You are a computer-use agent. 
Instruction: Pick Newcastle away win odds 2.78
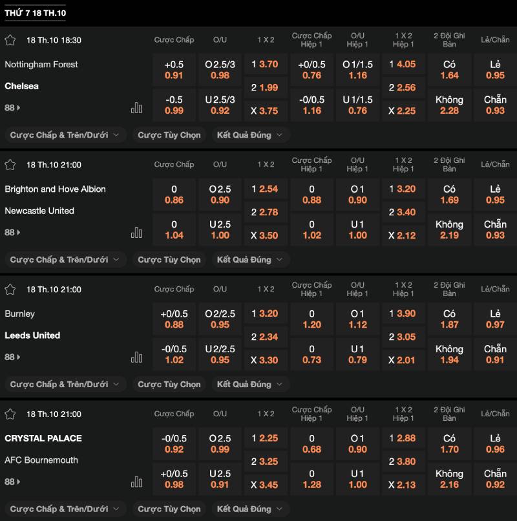(x=265, y=212)
